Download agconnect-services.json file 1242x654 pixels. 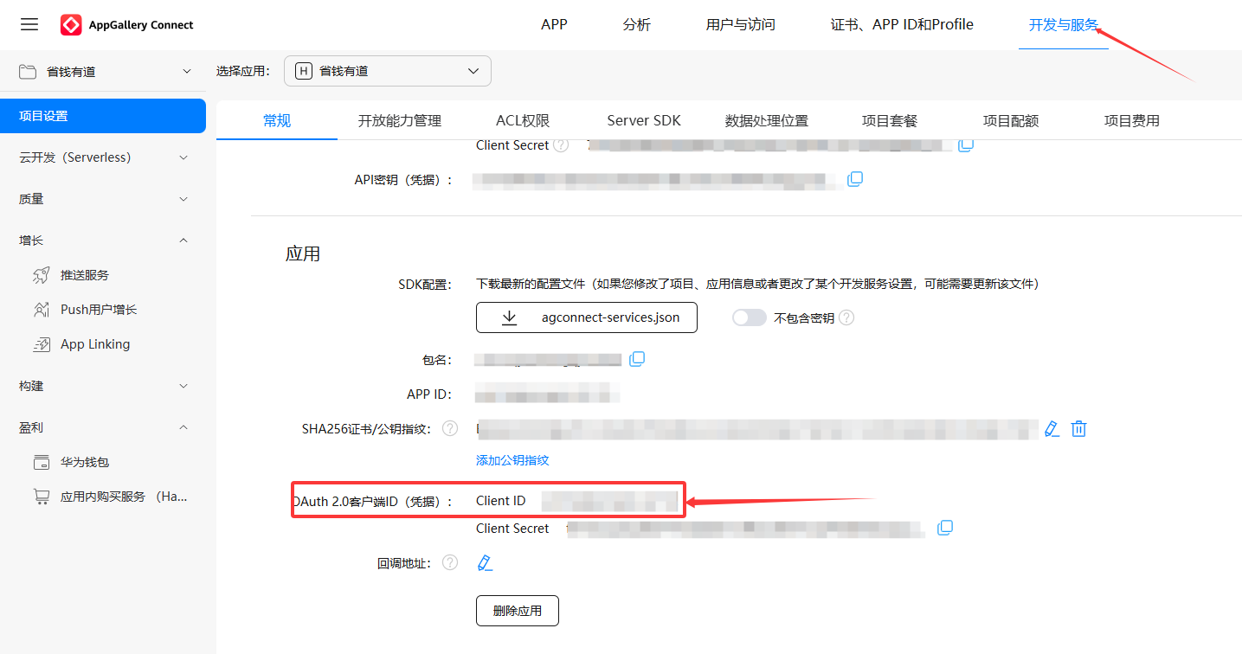coord(587,317)
